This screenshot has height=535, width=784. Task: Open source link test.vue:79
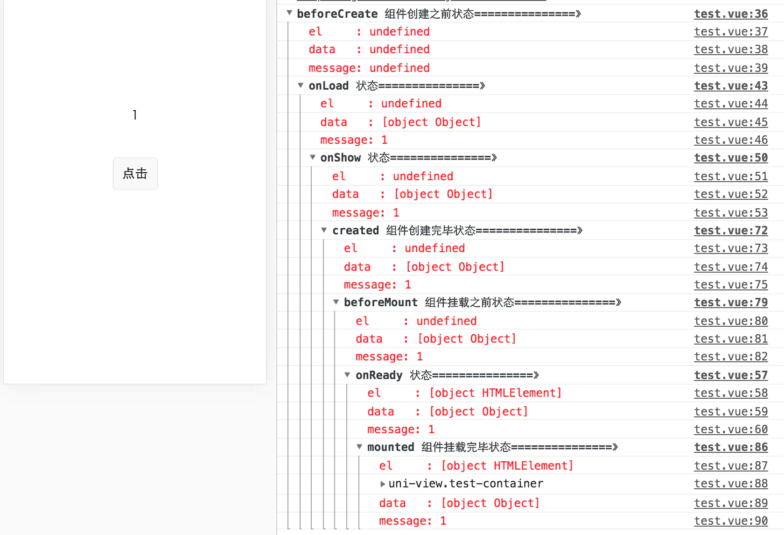click(x=731, y=303)
